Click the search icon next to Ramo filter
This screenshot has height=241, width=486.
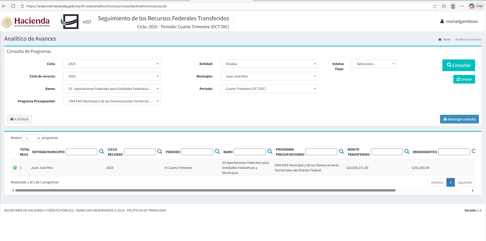(270, 152)
